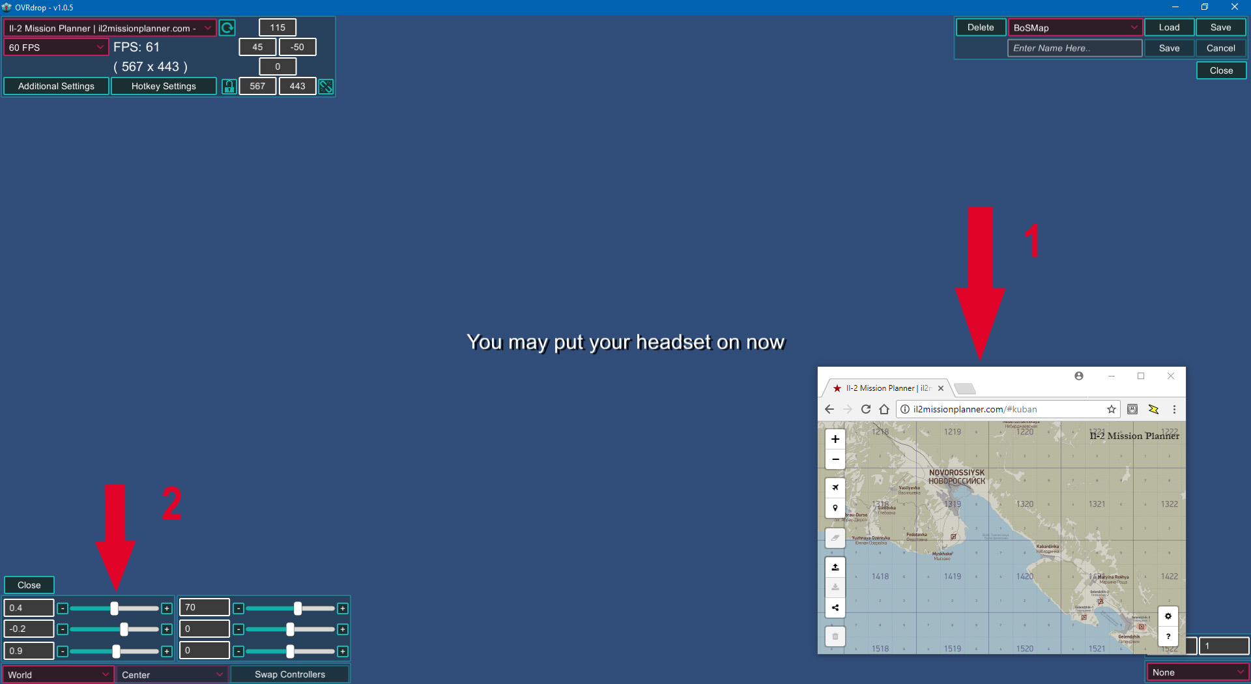Toggle the size link chain icon
The width and height of the screenshot is (1251, 684).
pyautogui.click(x=326, y=87)
